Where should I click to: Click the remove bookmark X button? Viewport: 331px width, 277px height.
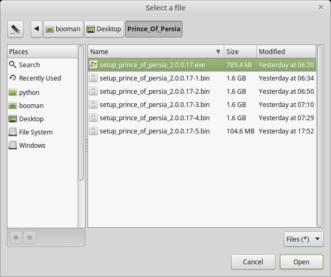click(30, 238)
